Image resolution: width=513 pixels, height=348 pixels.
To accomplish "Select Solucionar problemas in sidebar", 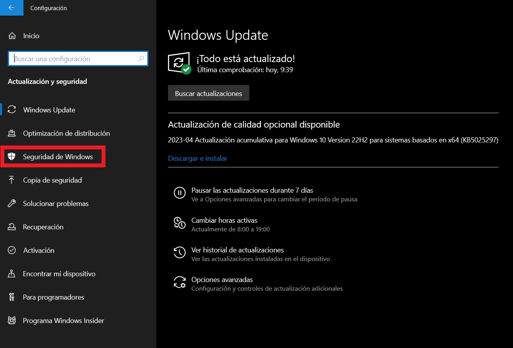I will coord(78,203).
